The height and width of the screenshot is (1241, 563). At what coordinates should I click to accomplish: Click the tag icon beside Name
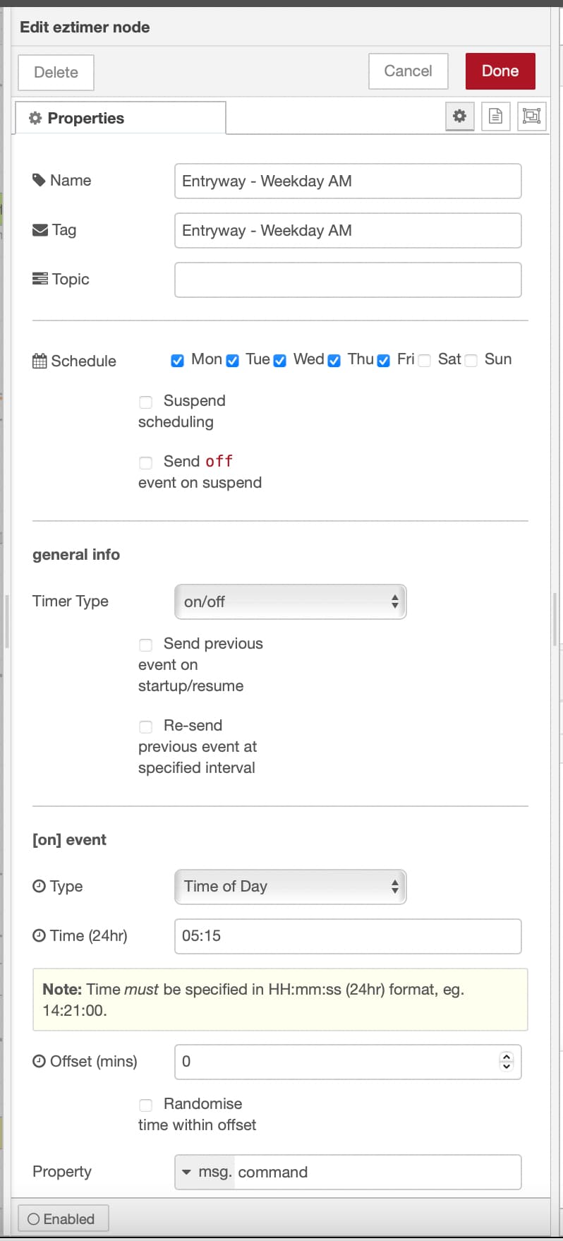pyautogui.click(x=40, y=180)
